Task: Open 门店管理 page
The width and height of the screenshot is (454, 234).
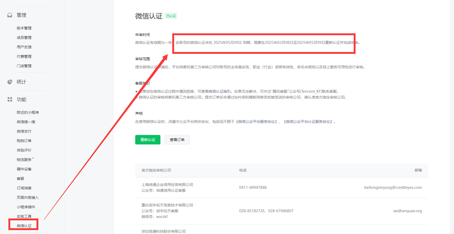Action: click(x=24, y=66)
